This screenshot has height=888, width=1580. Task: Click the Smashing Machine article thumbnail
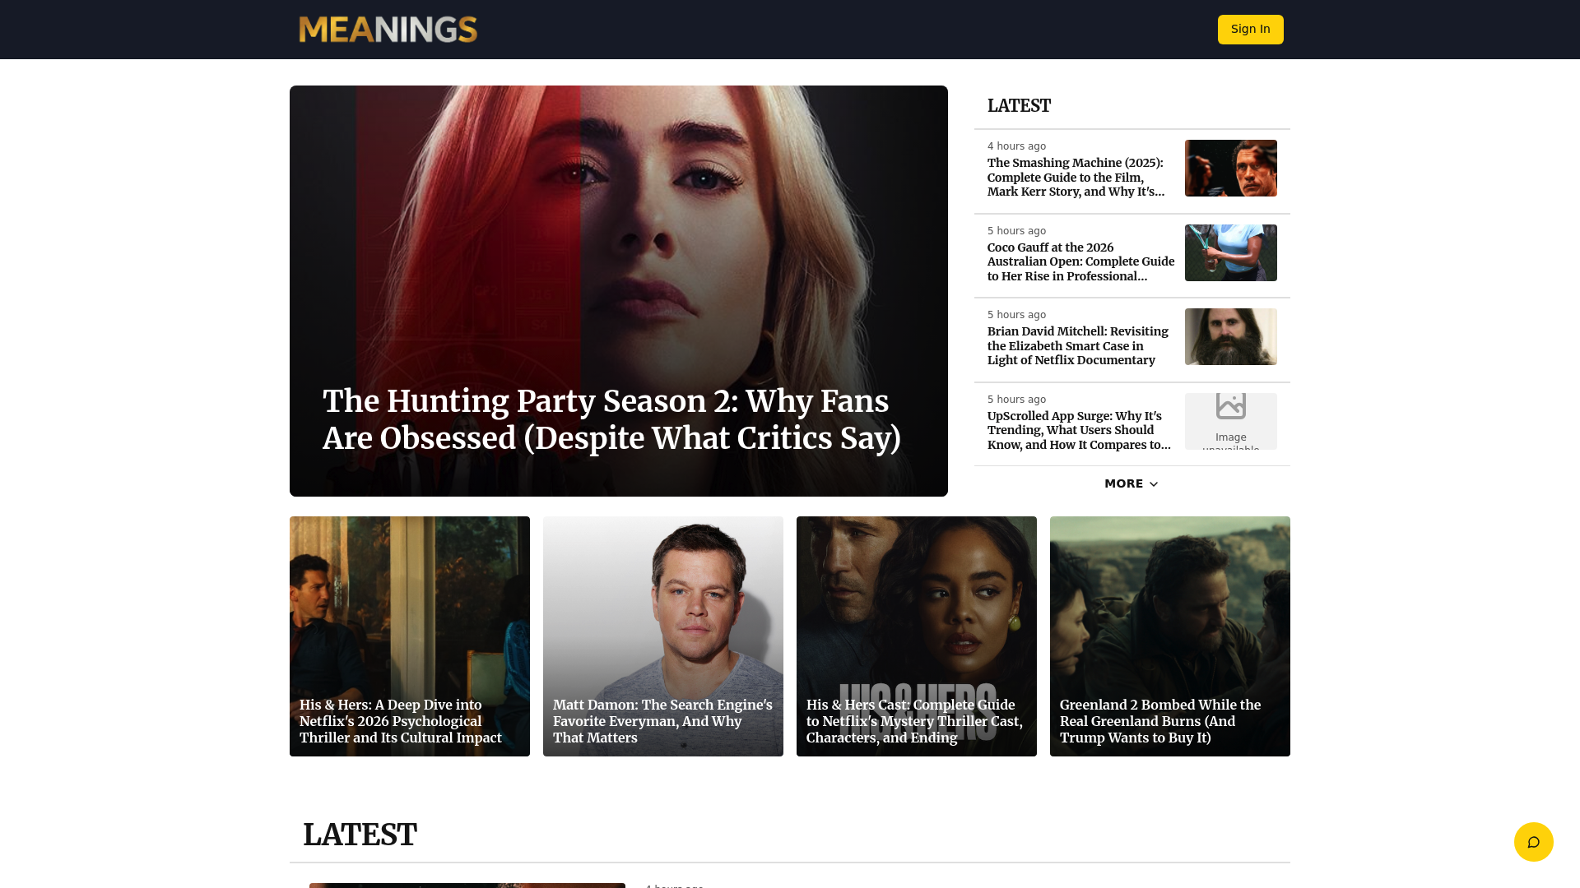pyautogui.click(x=1230, y=168)
